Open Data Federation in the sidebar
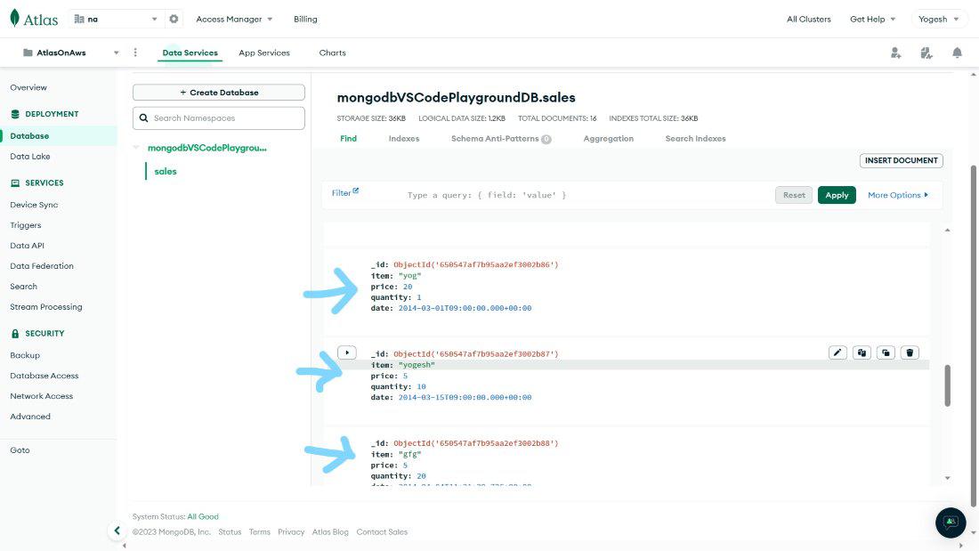The height and width of the screenshot is (551, 979). tap(42, 265)
